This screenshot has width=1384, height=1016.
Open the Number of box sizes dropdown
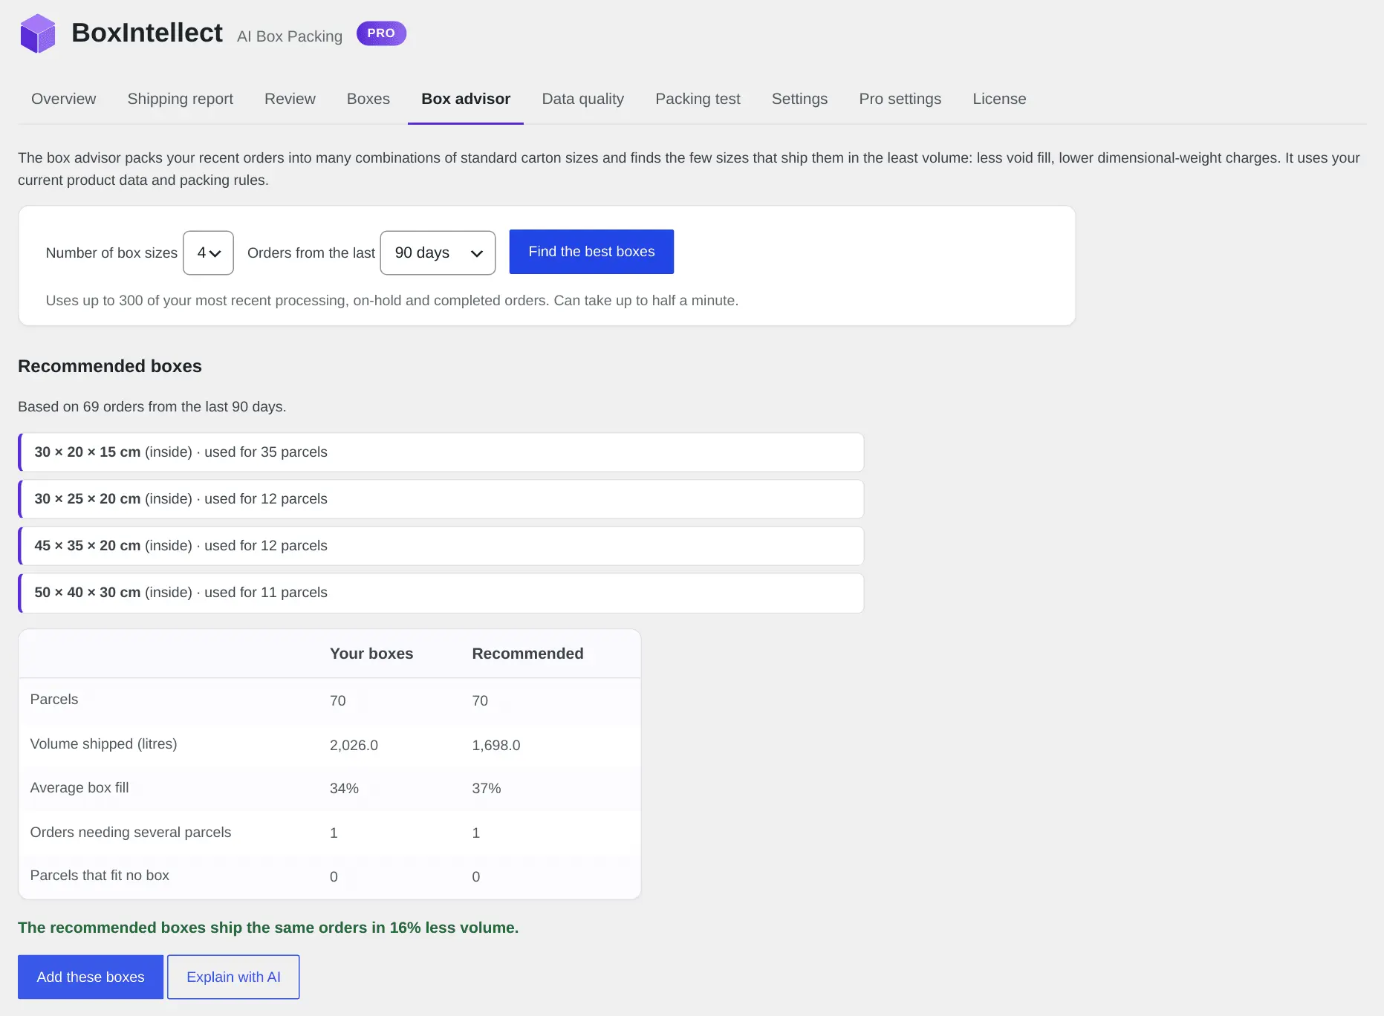(x=208, y=253)
